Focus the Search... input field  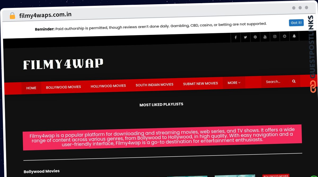[276, 82]
